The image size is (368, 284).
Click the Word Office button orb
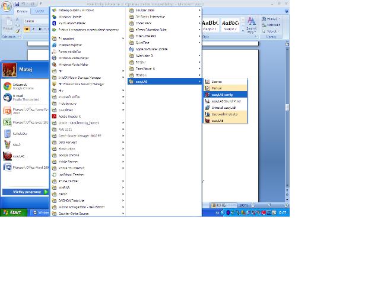7,6
